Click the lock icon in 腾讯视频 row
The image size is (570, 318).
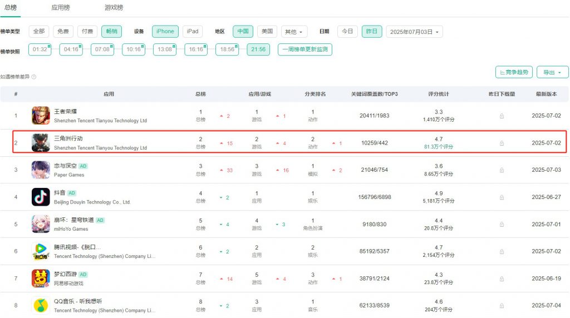(502, 251)
